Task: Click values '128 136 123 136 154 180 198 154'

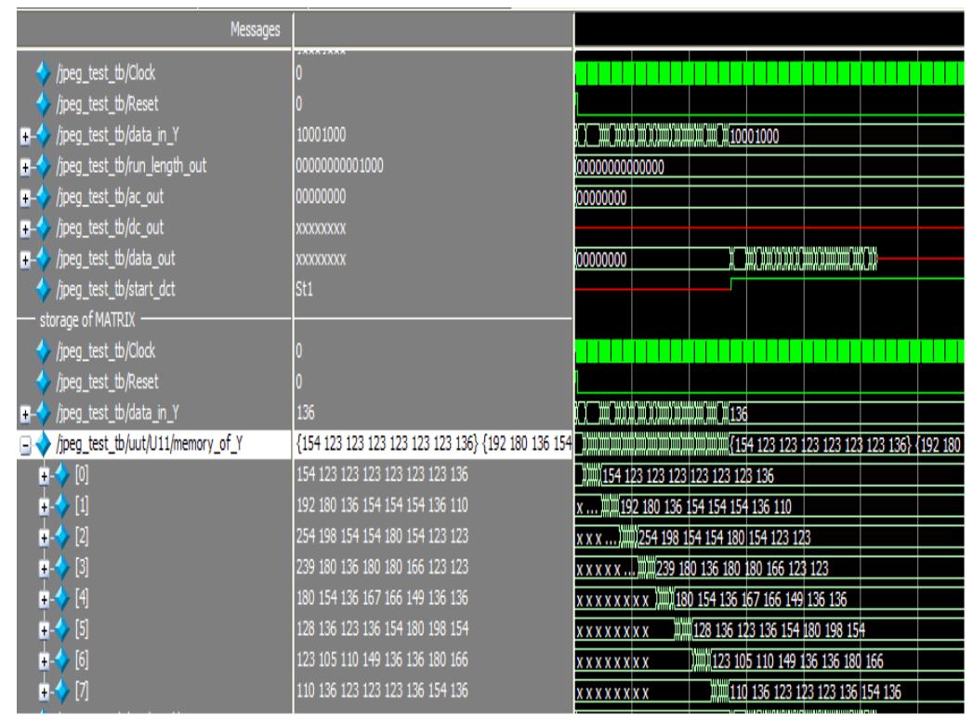Action: (382, 628)
